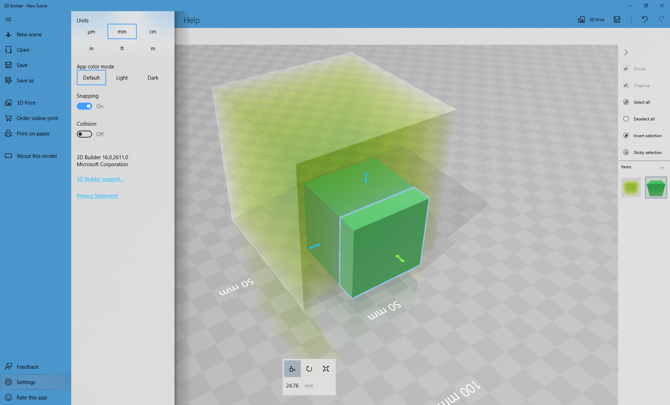Screen dimensions: 670x405
Task: Collapse the Items section chevron
Action: (662, 168)
